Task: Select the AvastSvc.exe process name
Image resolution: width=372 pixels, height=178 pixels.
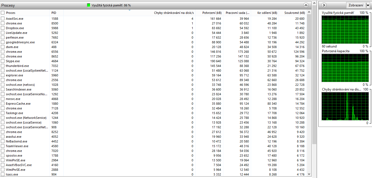Action: [14, 19]
